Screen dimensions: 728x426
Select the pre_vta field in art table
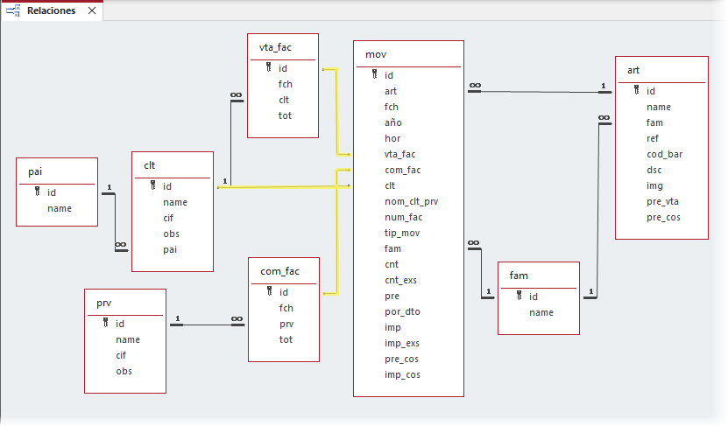tap(662, 201)
